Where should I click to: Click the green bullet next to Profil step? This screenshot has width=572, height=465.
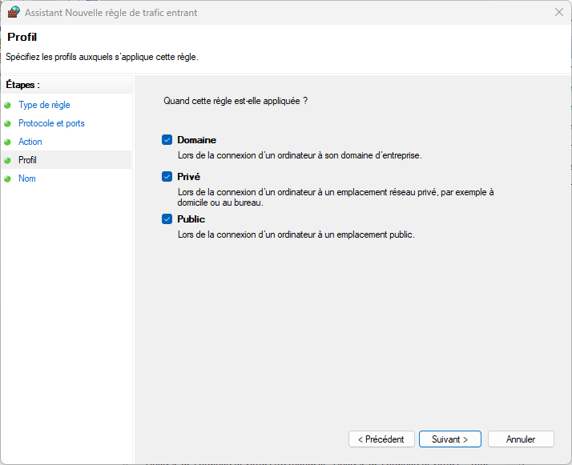click(8, 160)
